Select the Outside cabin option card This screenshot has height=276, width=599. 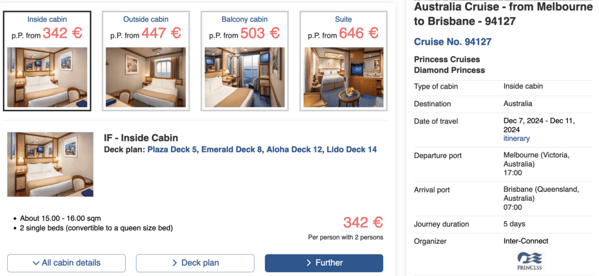[x=145, y=60]
